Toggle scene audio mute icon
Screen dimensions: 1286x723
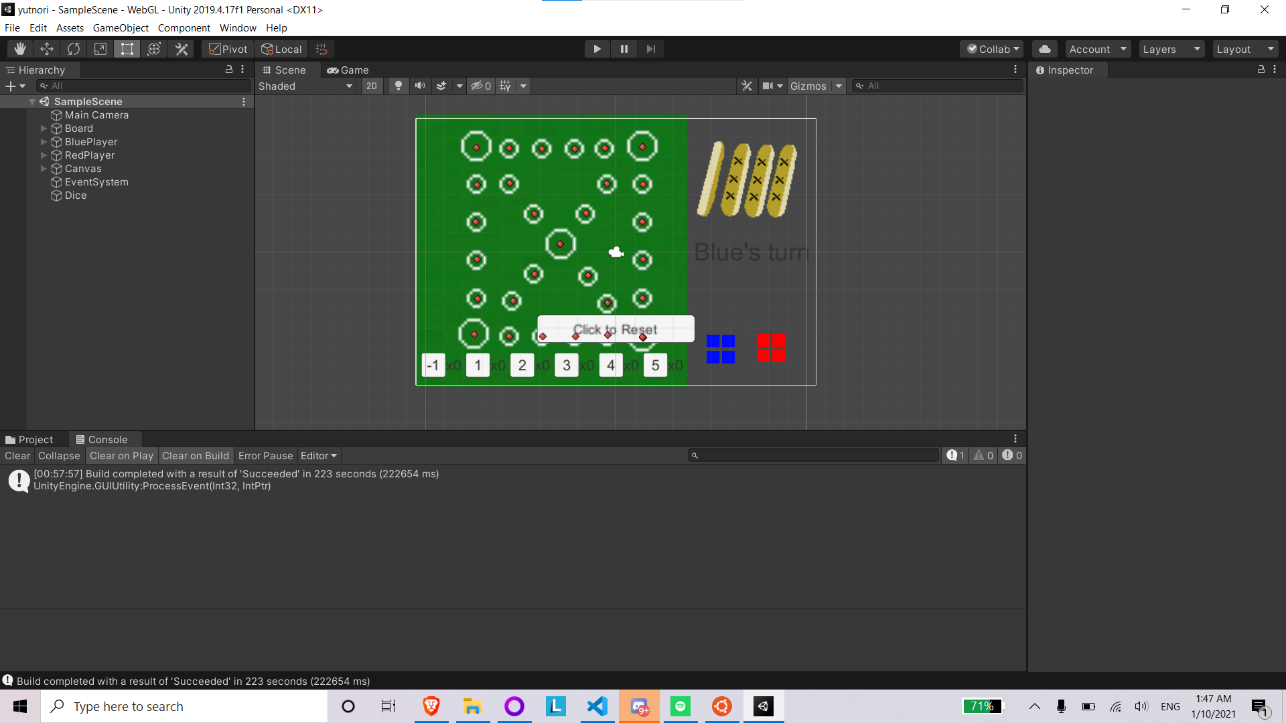tap(420, 86)
